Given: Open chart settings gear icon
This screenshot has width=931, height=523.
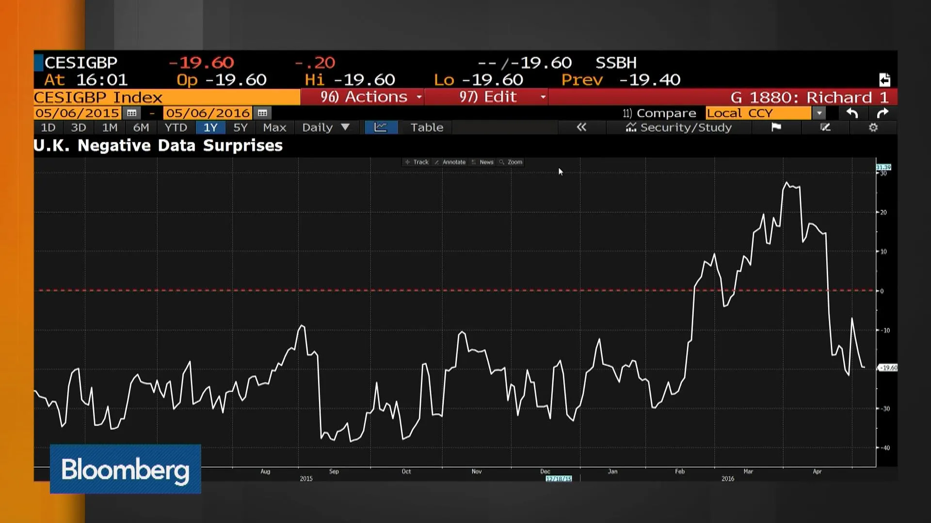Looking at the screenshot, I should click(873, 127).
